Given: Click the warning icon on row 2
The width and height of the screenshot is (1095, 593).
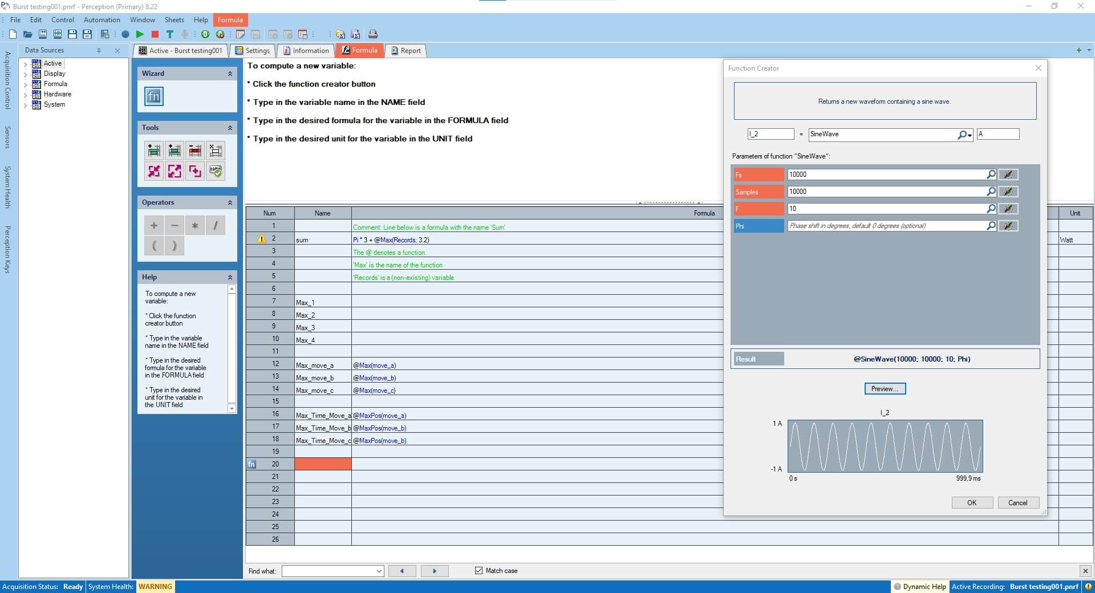Looking at the screenshot, I should pos(262,239).
